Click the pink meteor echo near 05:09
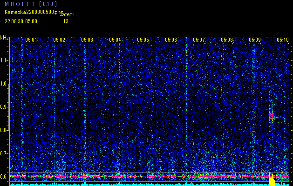Image resolution: width=293 pixels, height=186 pixels. pyautogui.click(x=272, y=116)
